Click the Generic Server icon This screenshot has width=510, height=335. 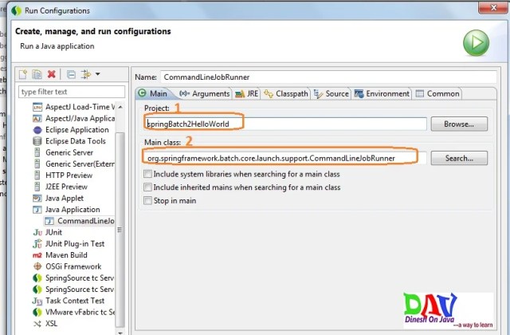pos(37,152)
